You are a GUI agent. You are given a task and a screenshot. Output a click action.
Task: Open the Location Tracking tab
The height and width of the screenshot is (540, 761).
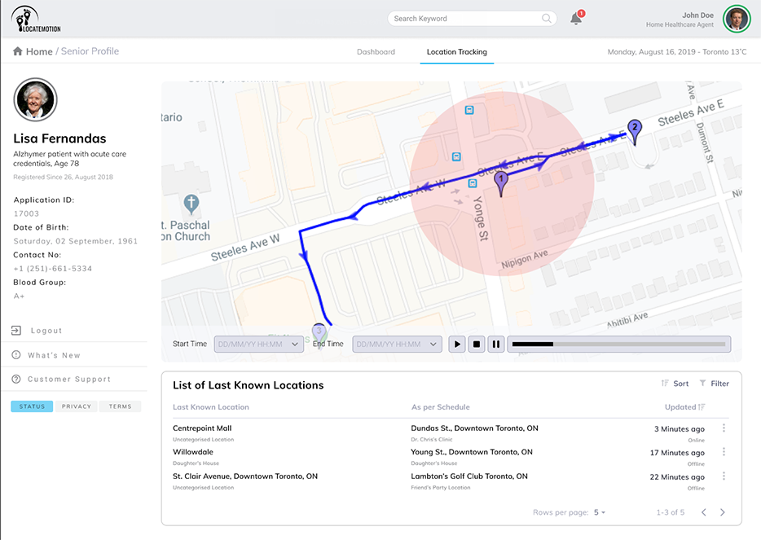click(456, 52)
